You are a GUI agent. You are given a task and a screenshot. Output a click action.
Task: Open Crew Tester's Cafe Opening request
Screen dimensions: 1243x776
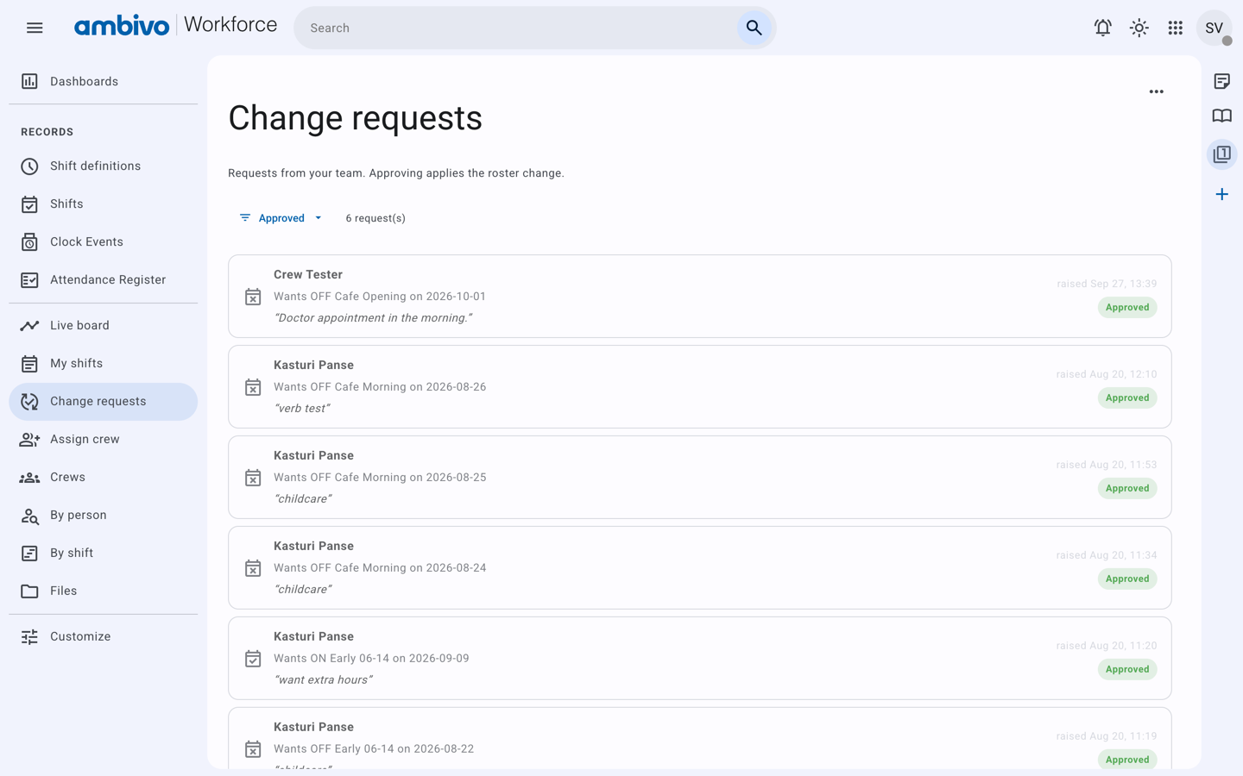(x=699, y=296)
